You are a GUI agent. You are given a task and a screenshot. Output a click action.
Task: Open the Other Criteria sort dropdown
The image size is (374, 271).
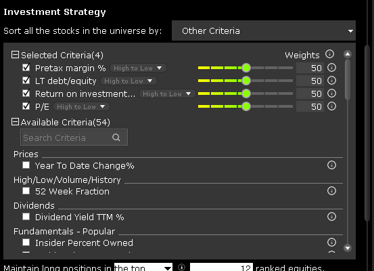[264, 30]
